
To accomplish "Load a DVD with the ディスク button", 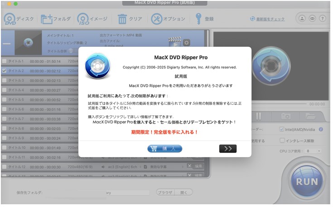I will click(x=19, y=19).
